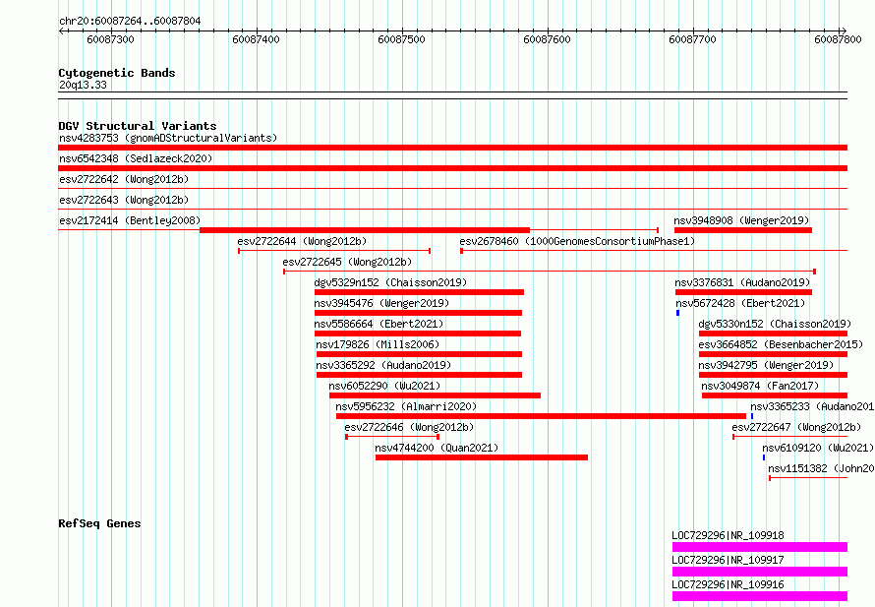Click nsv3942795 Wenger2019 label
This screenshot has height=607, width=875.
tap(766, 365)
